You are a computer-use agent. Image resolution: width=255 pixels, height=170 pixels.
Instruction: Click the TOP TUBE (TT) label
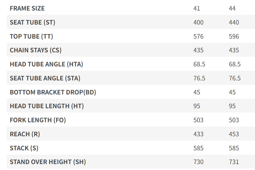(x=31, y=36)
